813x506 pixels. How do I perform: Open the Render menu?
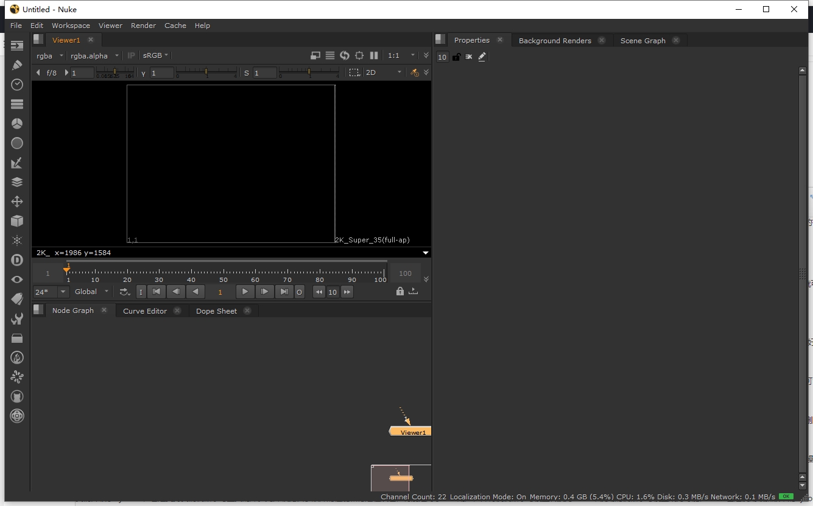click(x=144, y=26)
